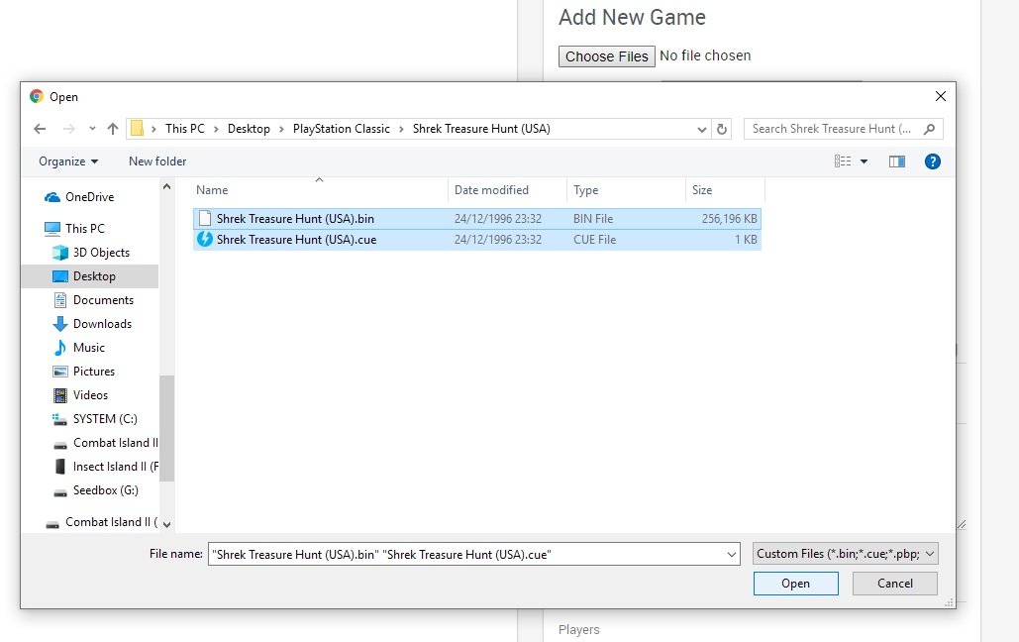This screenshot has width=1019, height=642.
Task: Expand the address bar history dropdown
Action: (x=702, y=129)
